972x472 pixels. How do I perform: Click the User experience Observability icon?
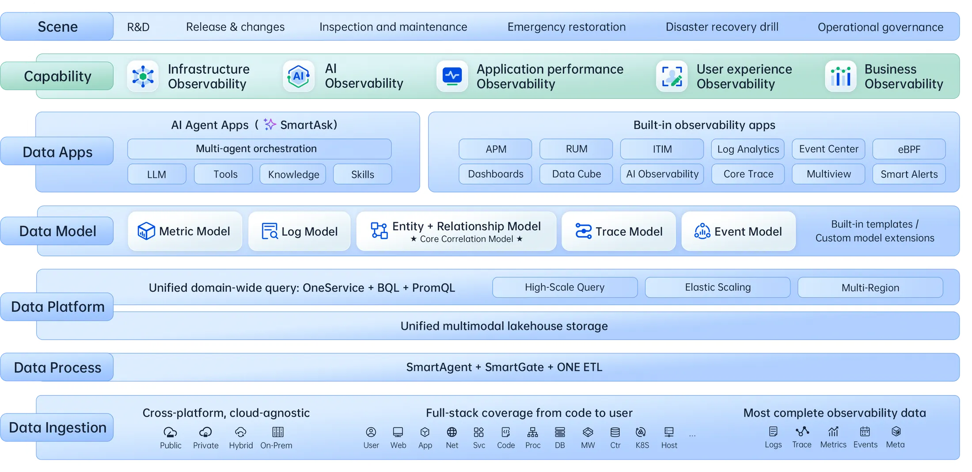(x=672, y=76)
